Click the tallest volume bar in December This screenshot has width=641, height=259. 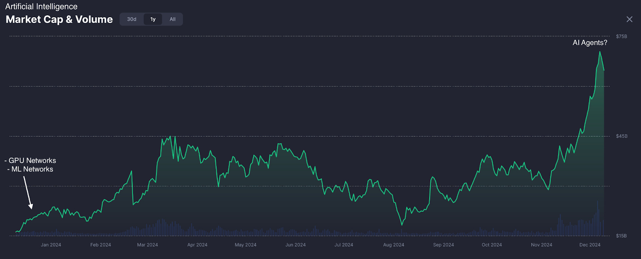[x=598, y=218]
